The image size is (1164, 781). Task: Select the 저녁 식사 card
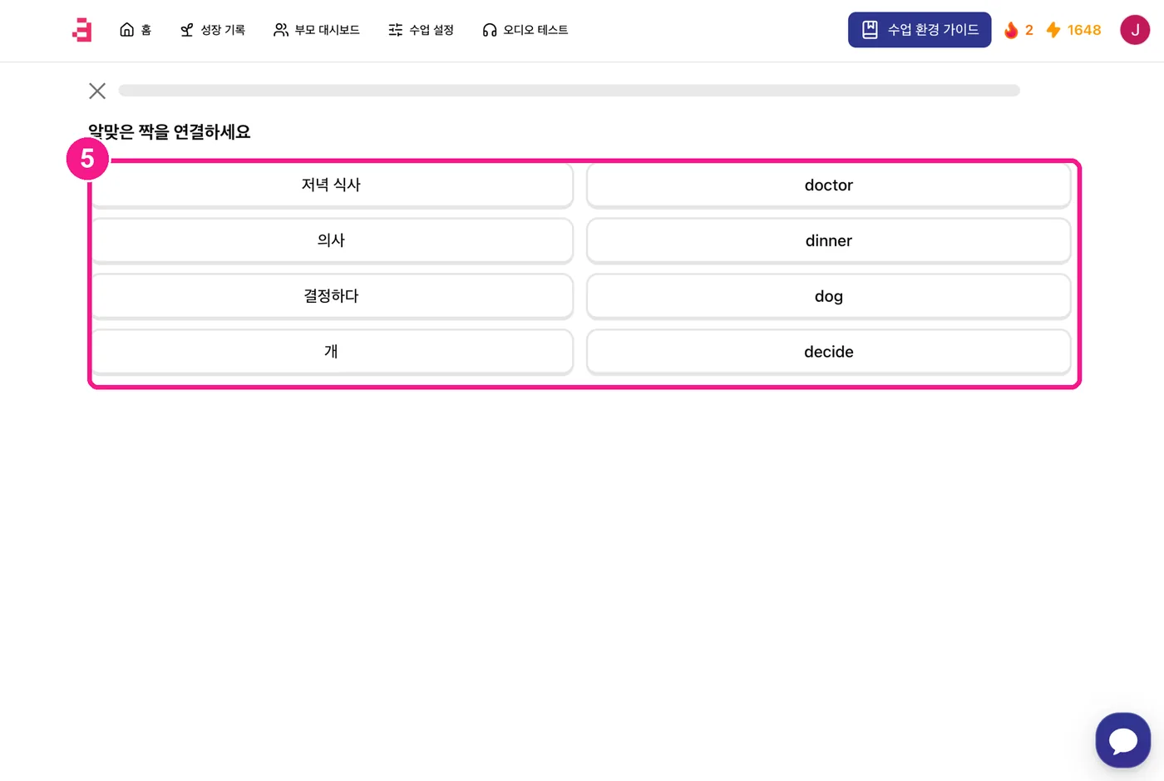coord(331,185)
